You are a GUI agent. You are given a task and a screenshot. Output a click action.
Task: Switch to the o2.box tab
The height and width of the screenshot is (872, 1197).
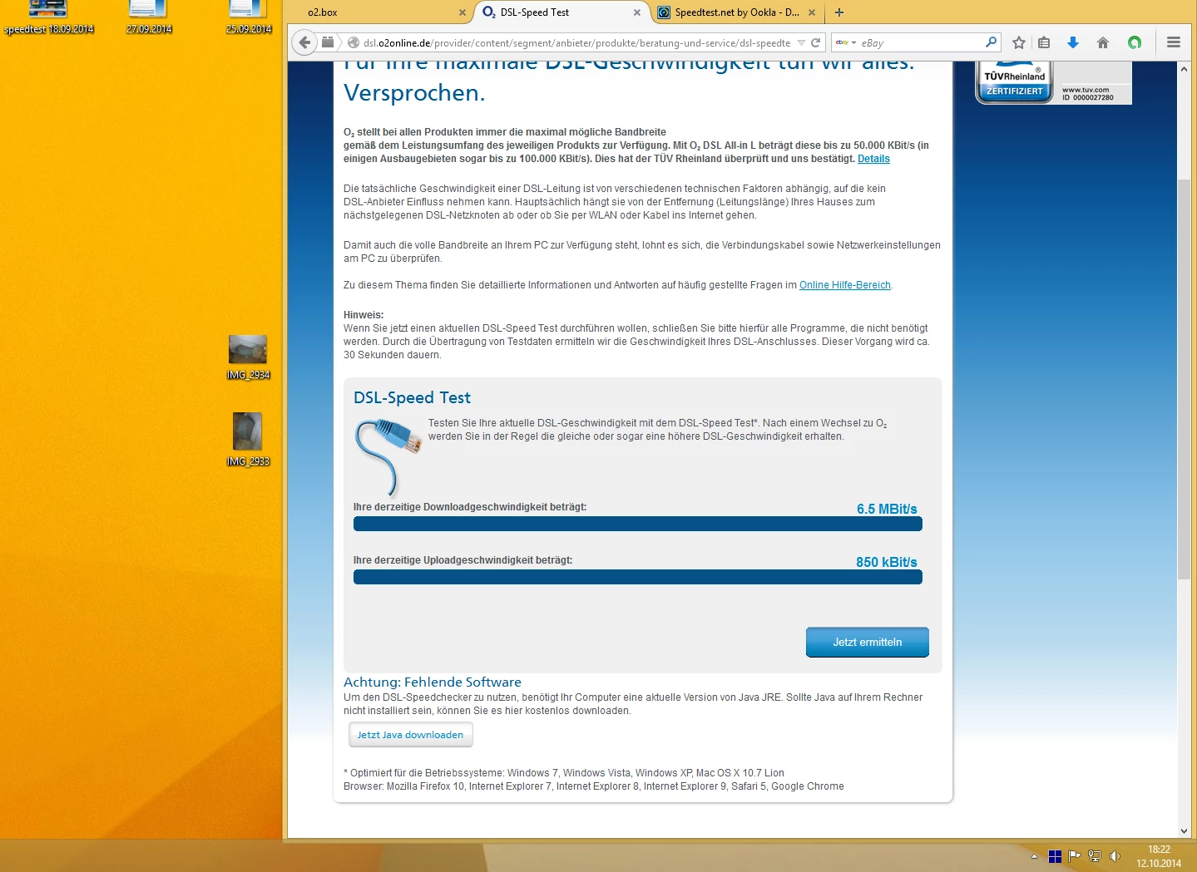381,12
